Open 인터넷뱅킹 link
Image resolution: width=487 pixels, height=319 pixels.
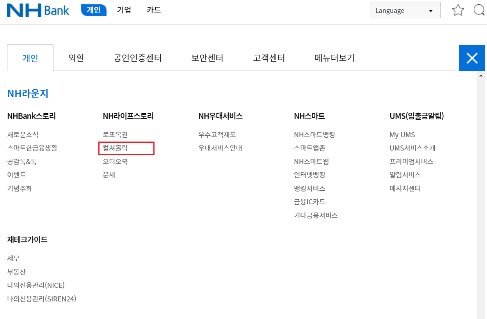pos(309,175)
